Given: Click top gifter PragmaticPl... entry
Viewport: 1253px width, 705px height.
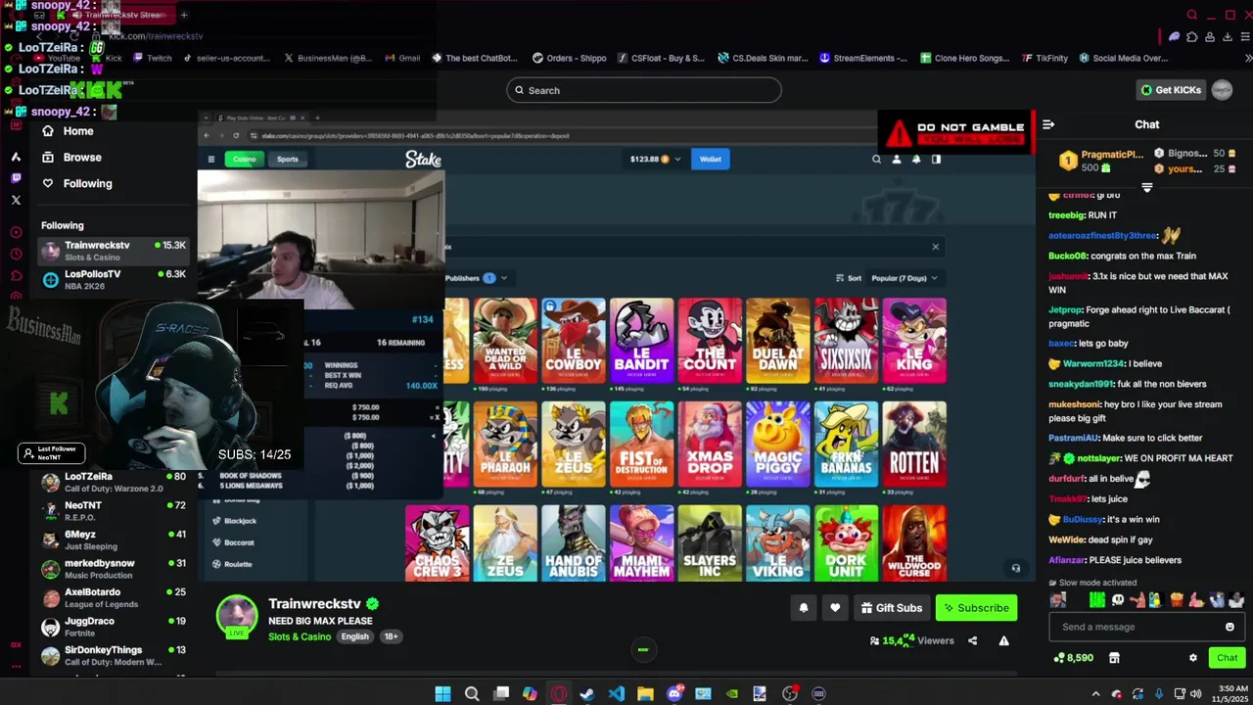Looking at the screenshot, I should click(1100, 161).
